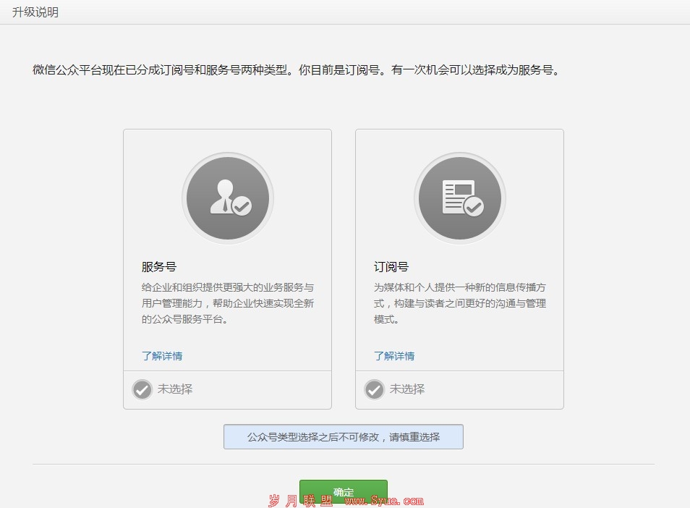This screenshot has height=508, width=690.
Task: Select the 服务号 未选择 checkmark toggle
Action: pos(142,389)
